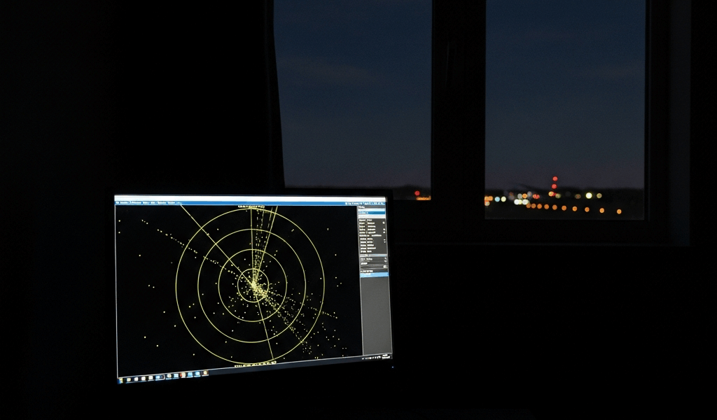The height and width of the screenshot is (420, 717).
Task: Toggle the checkbox in the settings panel
Action: 384,230
